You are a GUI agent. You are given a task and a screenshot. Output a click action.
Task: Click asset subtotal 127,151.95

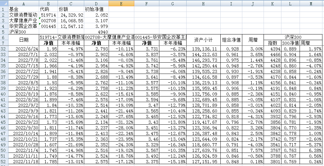pos(203,161)
